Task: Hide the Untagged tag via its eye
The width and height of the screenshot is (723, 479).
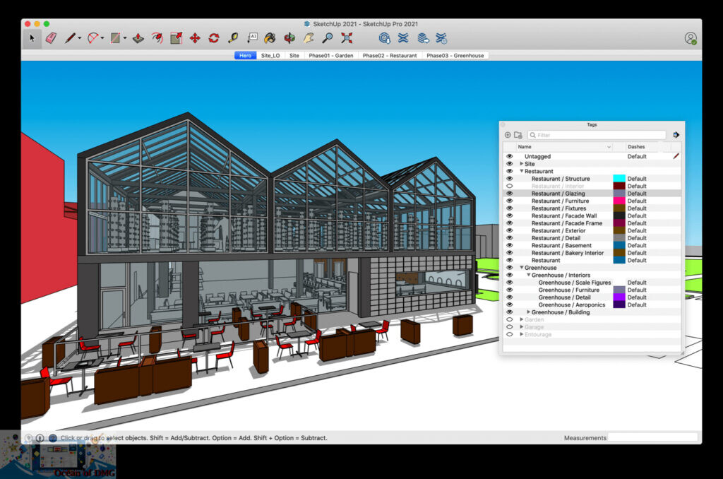Action: point(510,156)
